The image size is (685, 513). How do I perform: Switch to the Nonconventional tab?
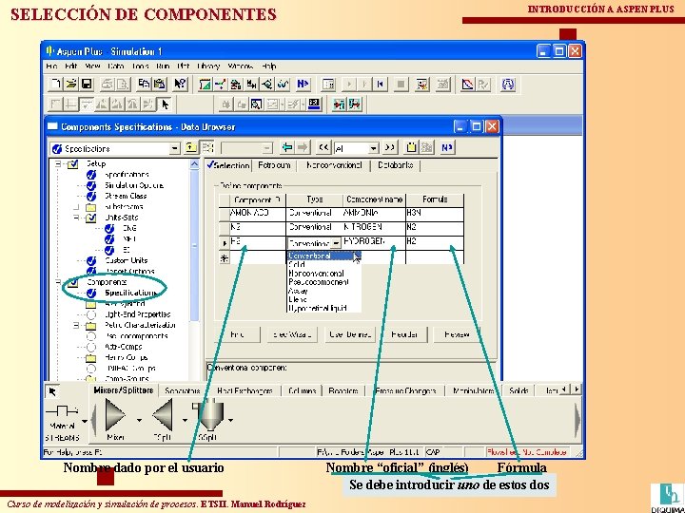pyautogui.click(x=334, y=165)
